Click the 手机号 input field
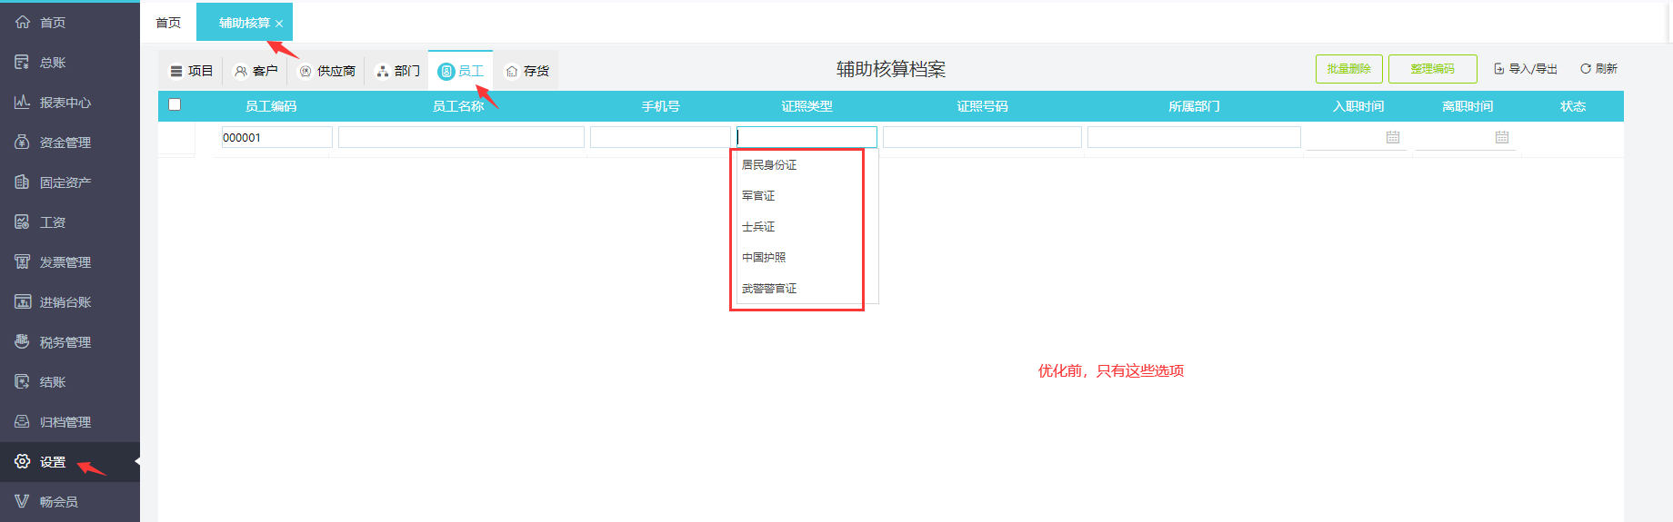 (660, 137)
